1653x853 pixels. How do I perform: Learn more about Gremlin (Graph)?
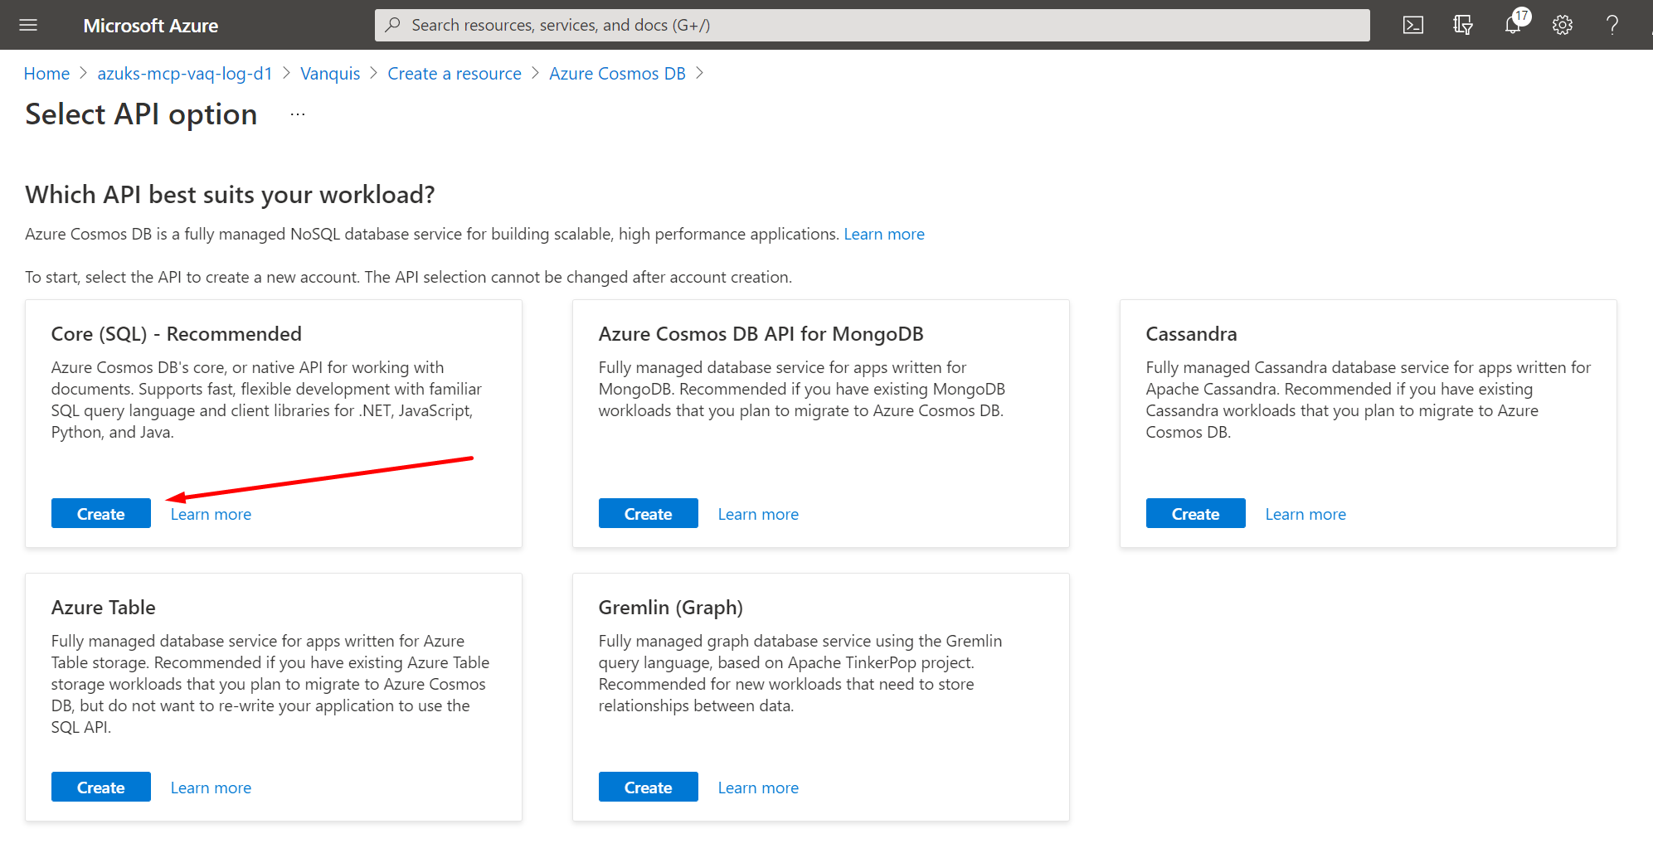tap(757, 787)
